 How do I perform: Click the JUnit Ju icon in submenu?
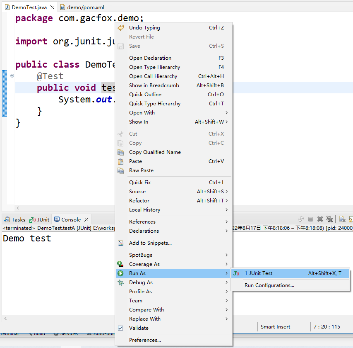(x=236, y=273)
